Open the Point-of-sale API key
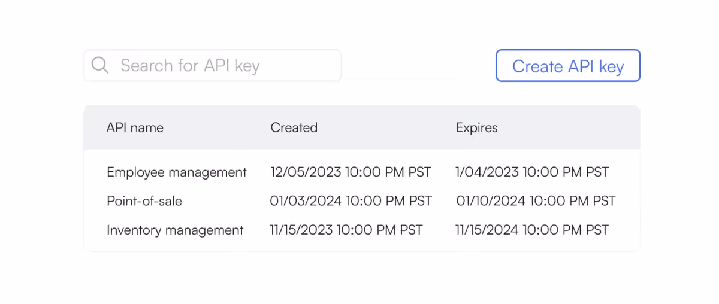This screenshot has width=719, height=304. click(x=144, y=201)
